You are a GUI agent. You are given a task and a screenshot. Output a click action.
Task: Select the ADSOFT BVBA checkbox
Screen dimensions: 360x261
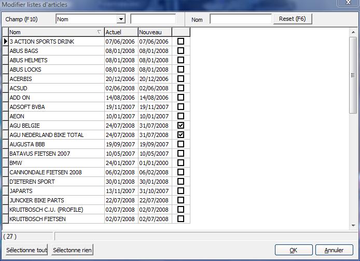tap(181, 106)
